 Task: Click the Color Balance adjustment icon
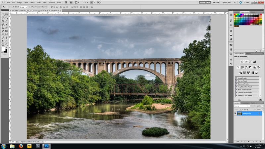246,67
